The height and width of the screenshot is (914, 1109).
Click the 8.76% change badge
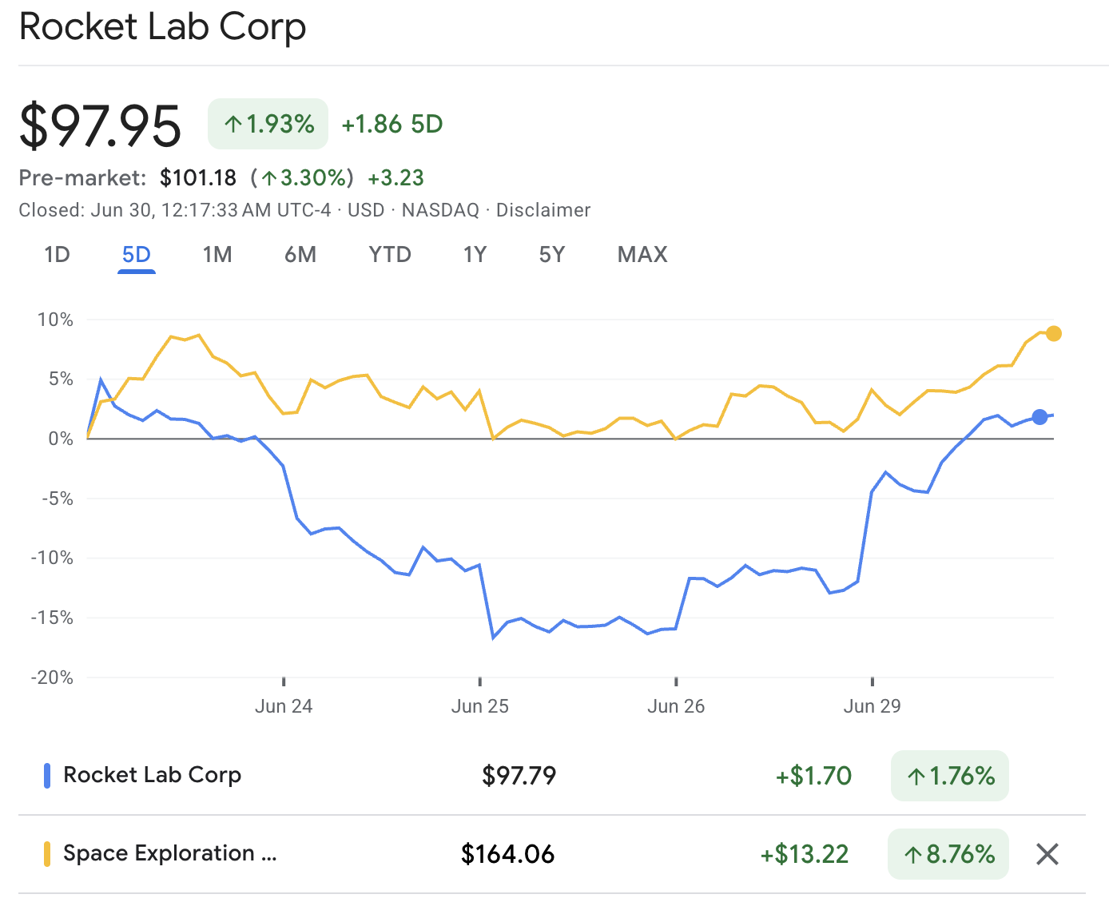(948, 854)
